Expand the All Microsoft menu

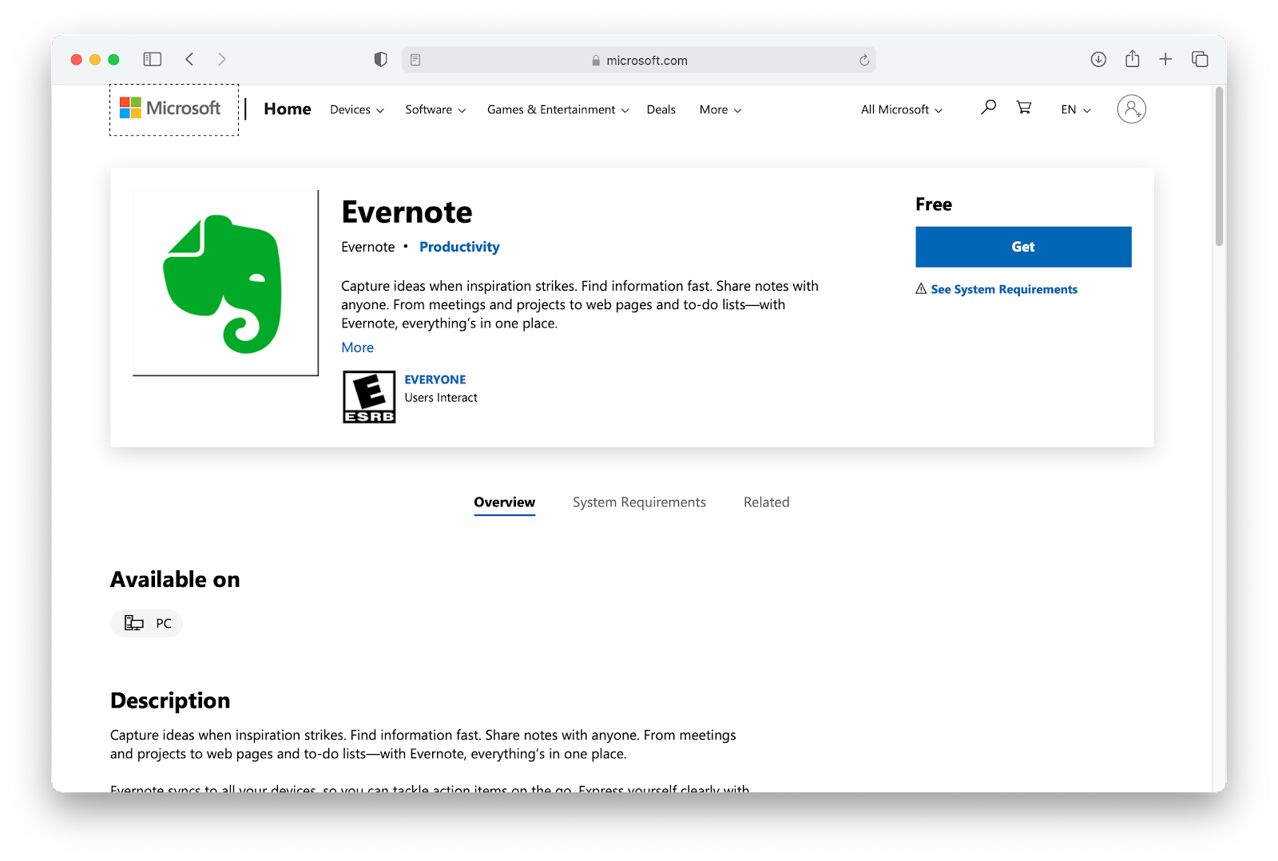point(902,109)
